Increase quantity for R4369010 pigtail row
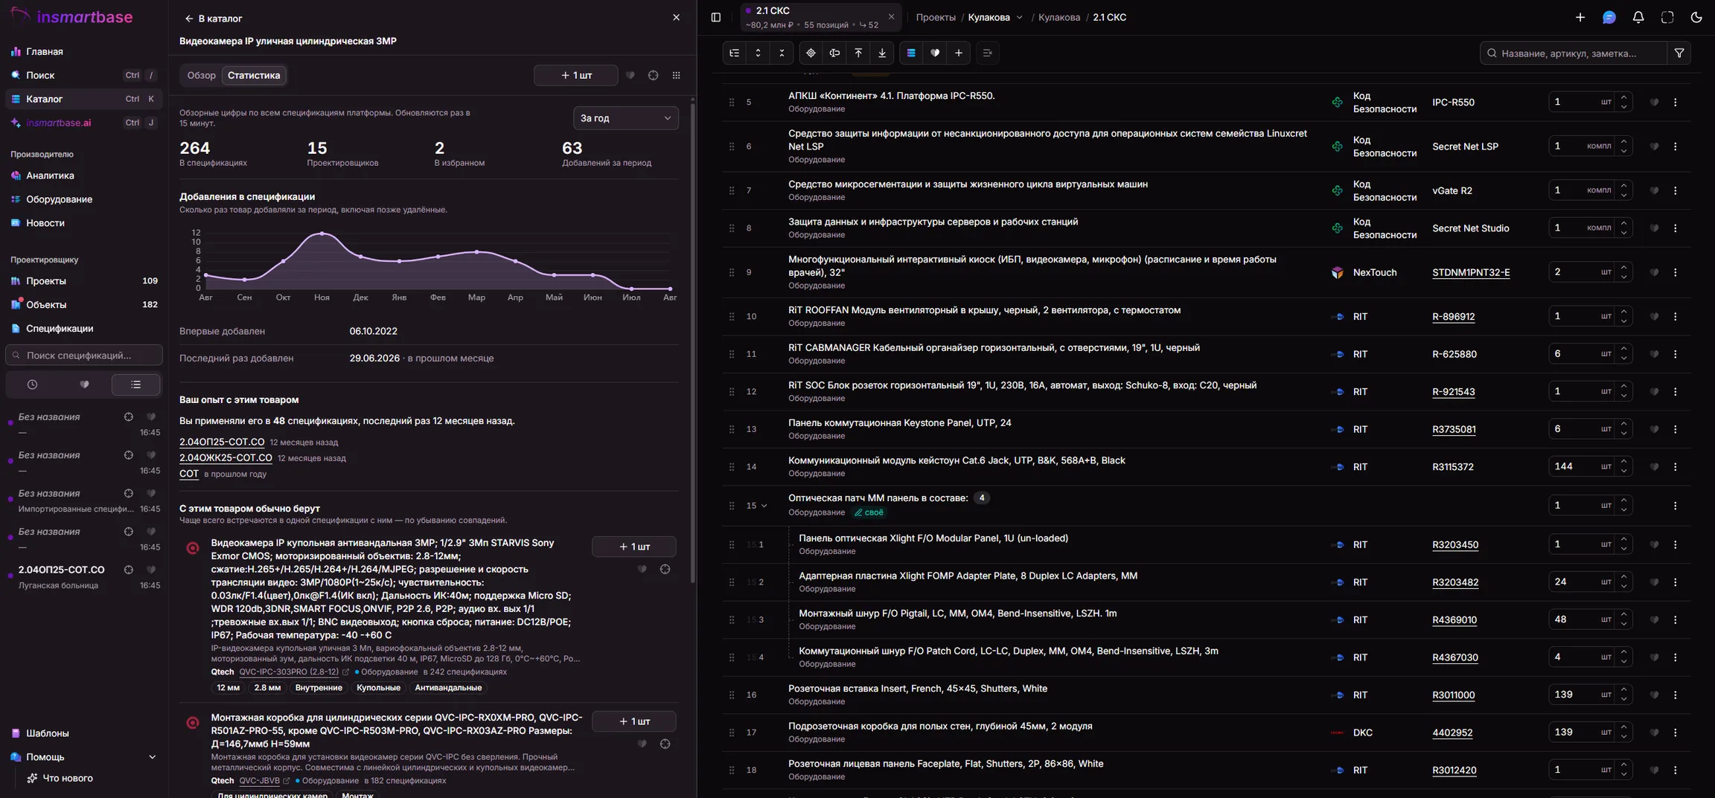Image resolution: width=1715 pixels, height=798 pixels. point(1624,614)
